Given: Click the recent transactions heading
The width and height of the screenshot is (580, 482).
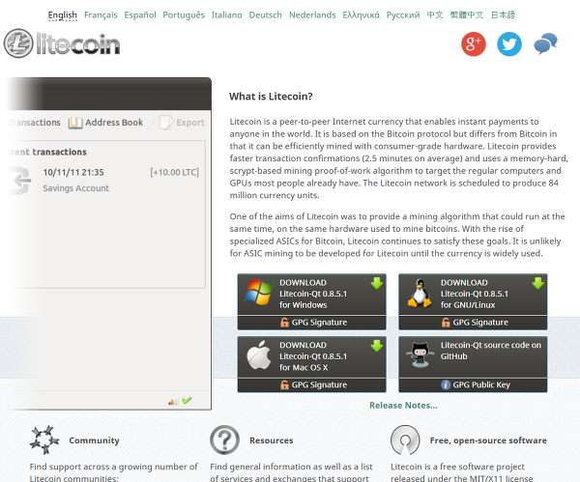Looking at the screenshot, I should (46, 152).
